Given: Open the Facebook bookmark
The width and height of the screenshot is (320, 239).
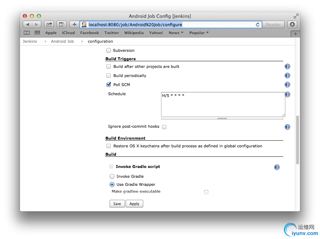Looking at the screenshot, I should point(89,33).
